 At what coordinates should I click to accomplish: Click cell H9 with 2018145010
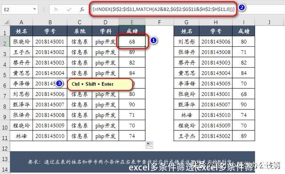[216, 115]
